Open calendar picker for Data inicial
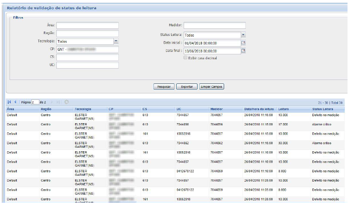The height and width of the screenshot is (206, 350). tap(243, 43)
